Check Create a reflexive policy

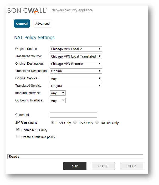tap(18, 137)
